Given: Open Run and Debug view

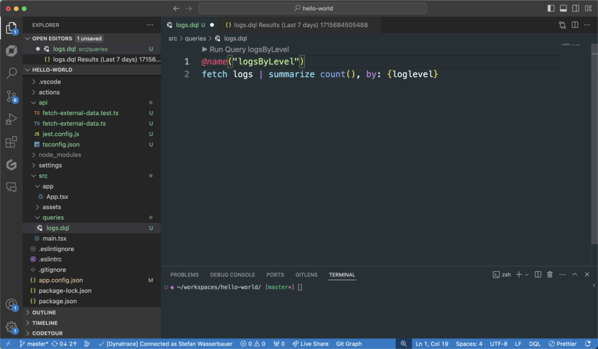Looking at the screenshot, I should click(11, 120).
